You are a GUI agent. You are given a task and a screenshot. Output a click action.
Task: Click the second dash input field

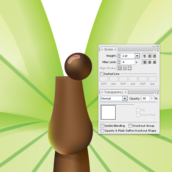(123, 79)
